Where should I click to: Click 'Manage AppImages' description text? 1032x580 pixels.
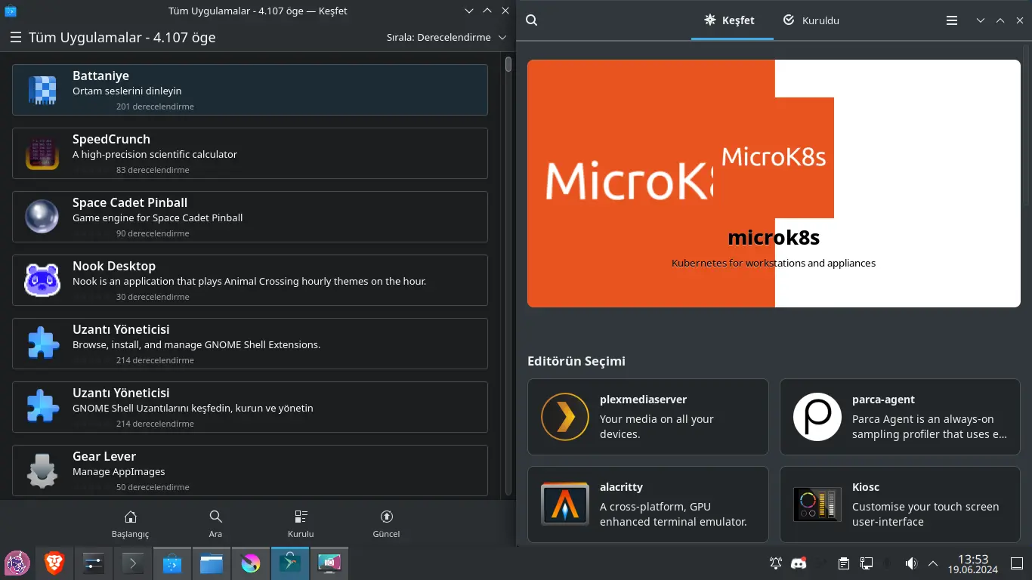(x=119, y=471)
